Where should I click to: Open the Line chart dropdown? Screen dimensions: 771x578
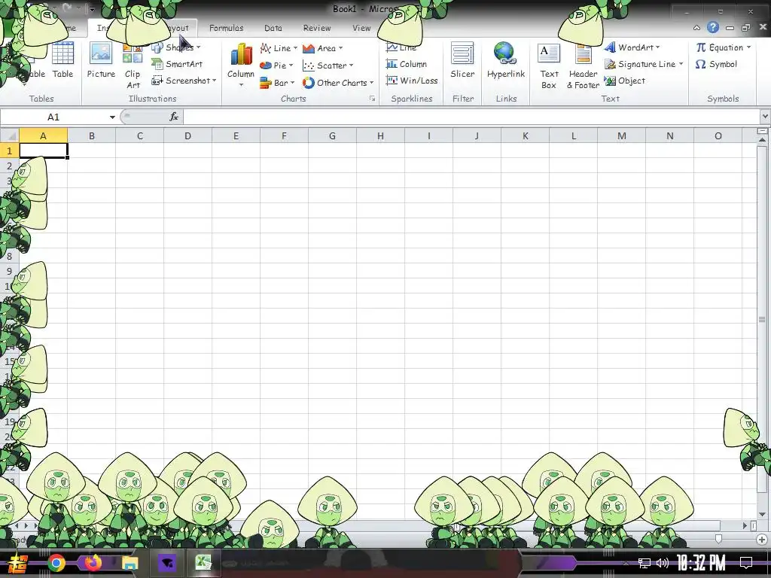pyautogui.click(x=279, y=48)
